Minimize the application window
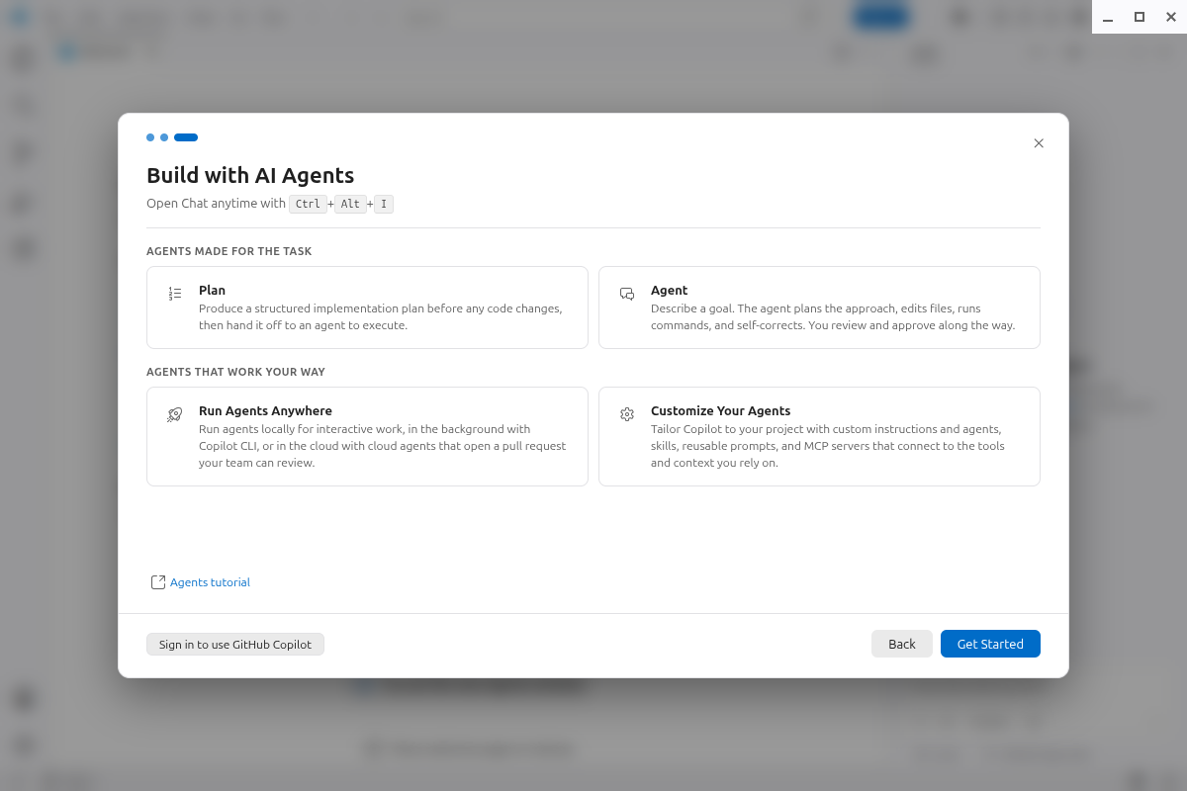 click(1108, 17)
